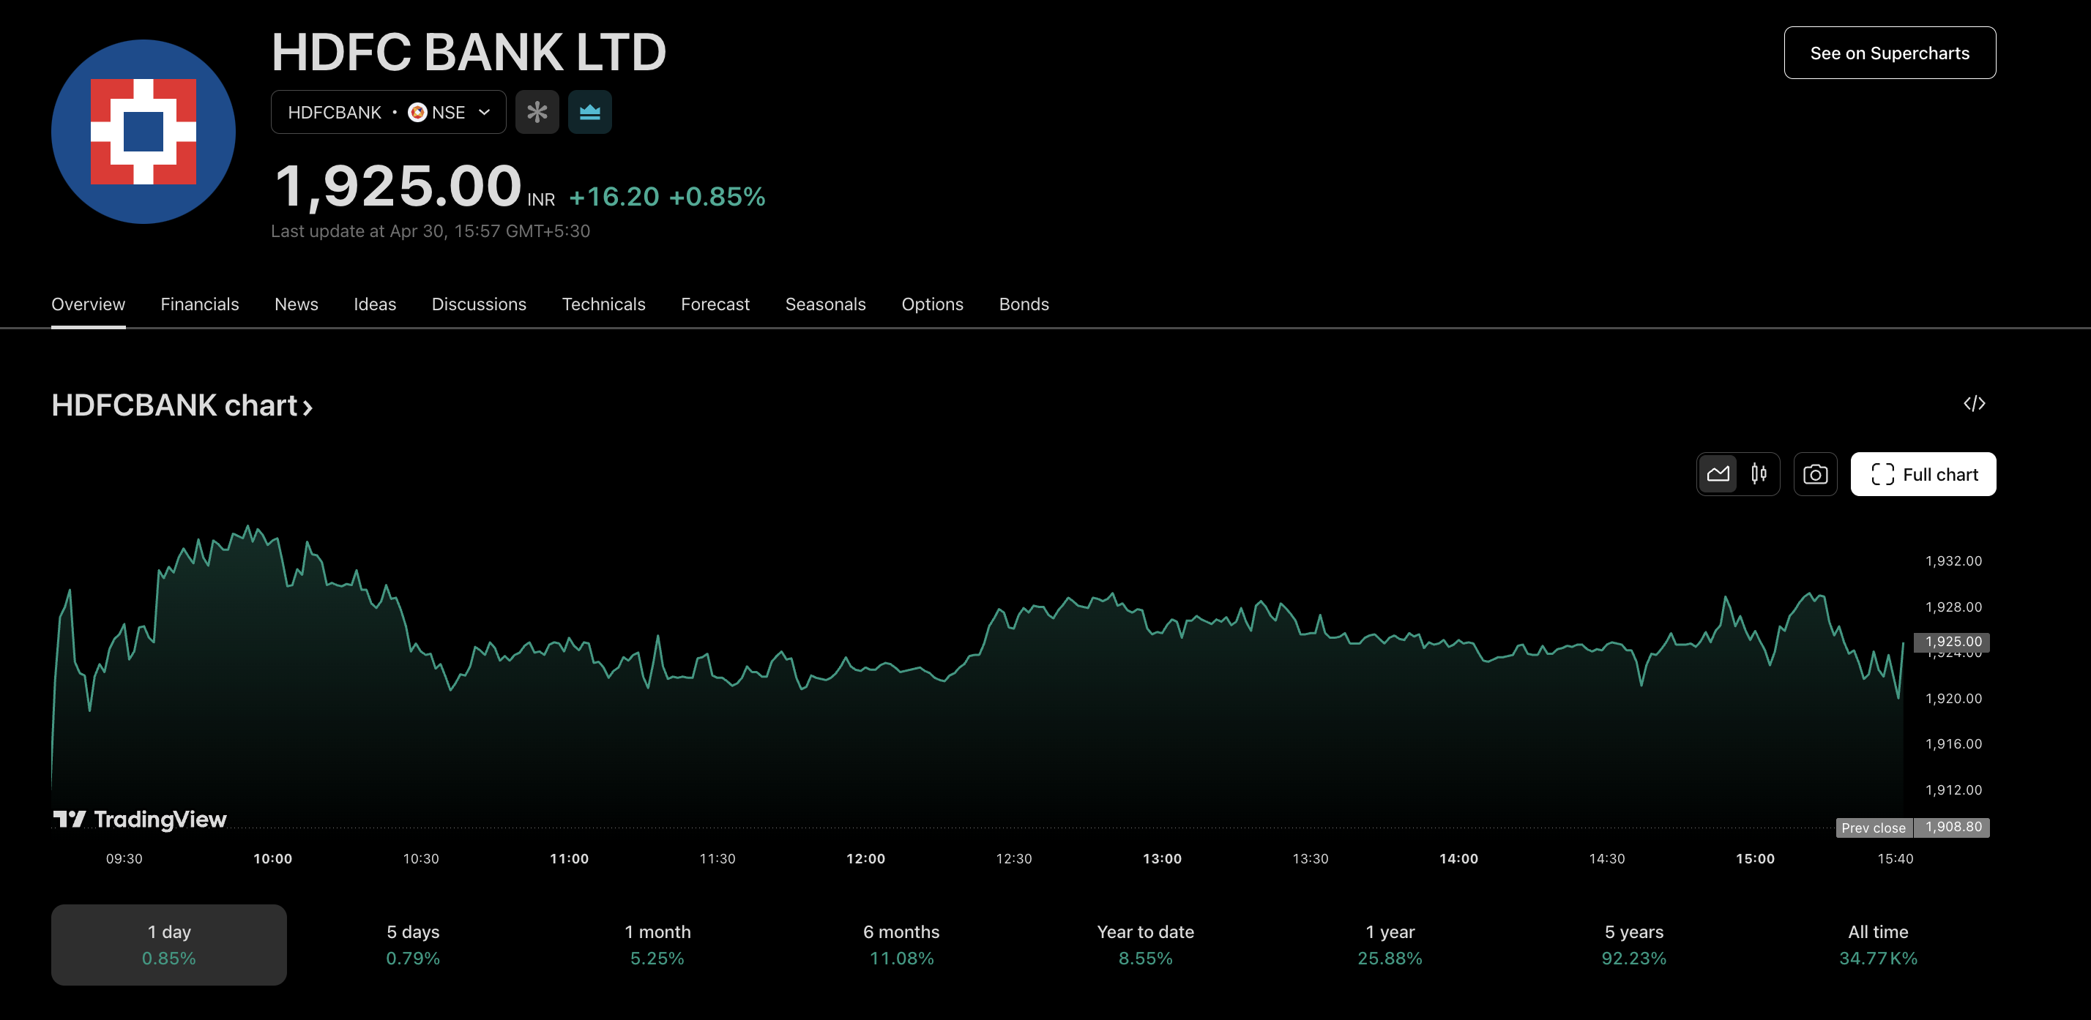Viewport: 2091px width, 1020px height.
Task: Select the 6 months range
Action: 901,945
